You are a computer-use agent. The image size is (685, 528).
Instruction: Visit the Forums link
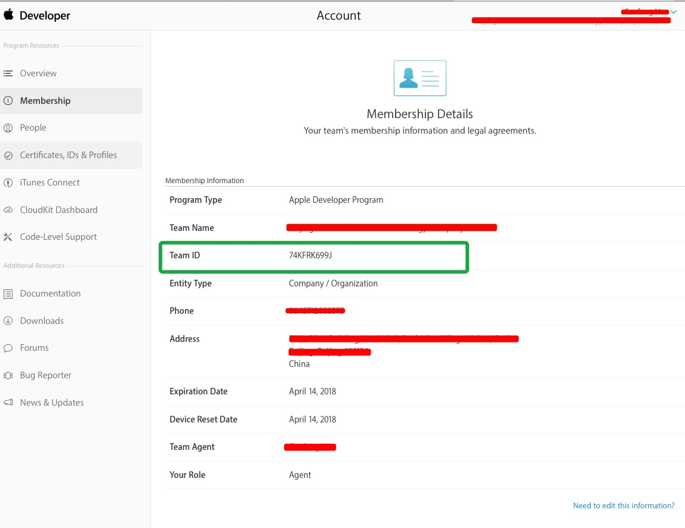(x=35, y=348)
